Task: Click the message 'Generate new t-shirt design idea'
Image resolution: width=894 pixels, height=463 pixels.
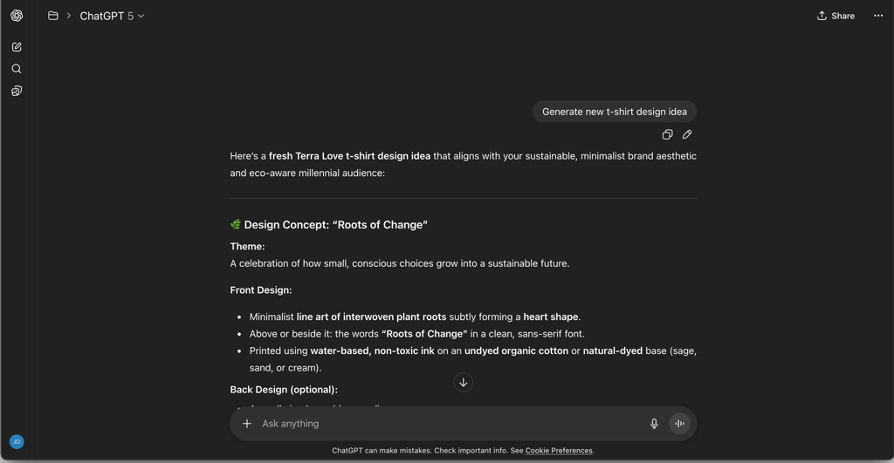Action: point(615,112)
